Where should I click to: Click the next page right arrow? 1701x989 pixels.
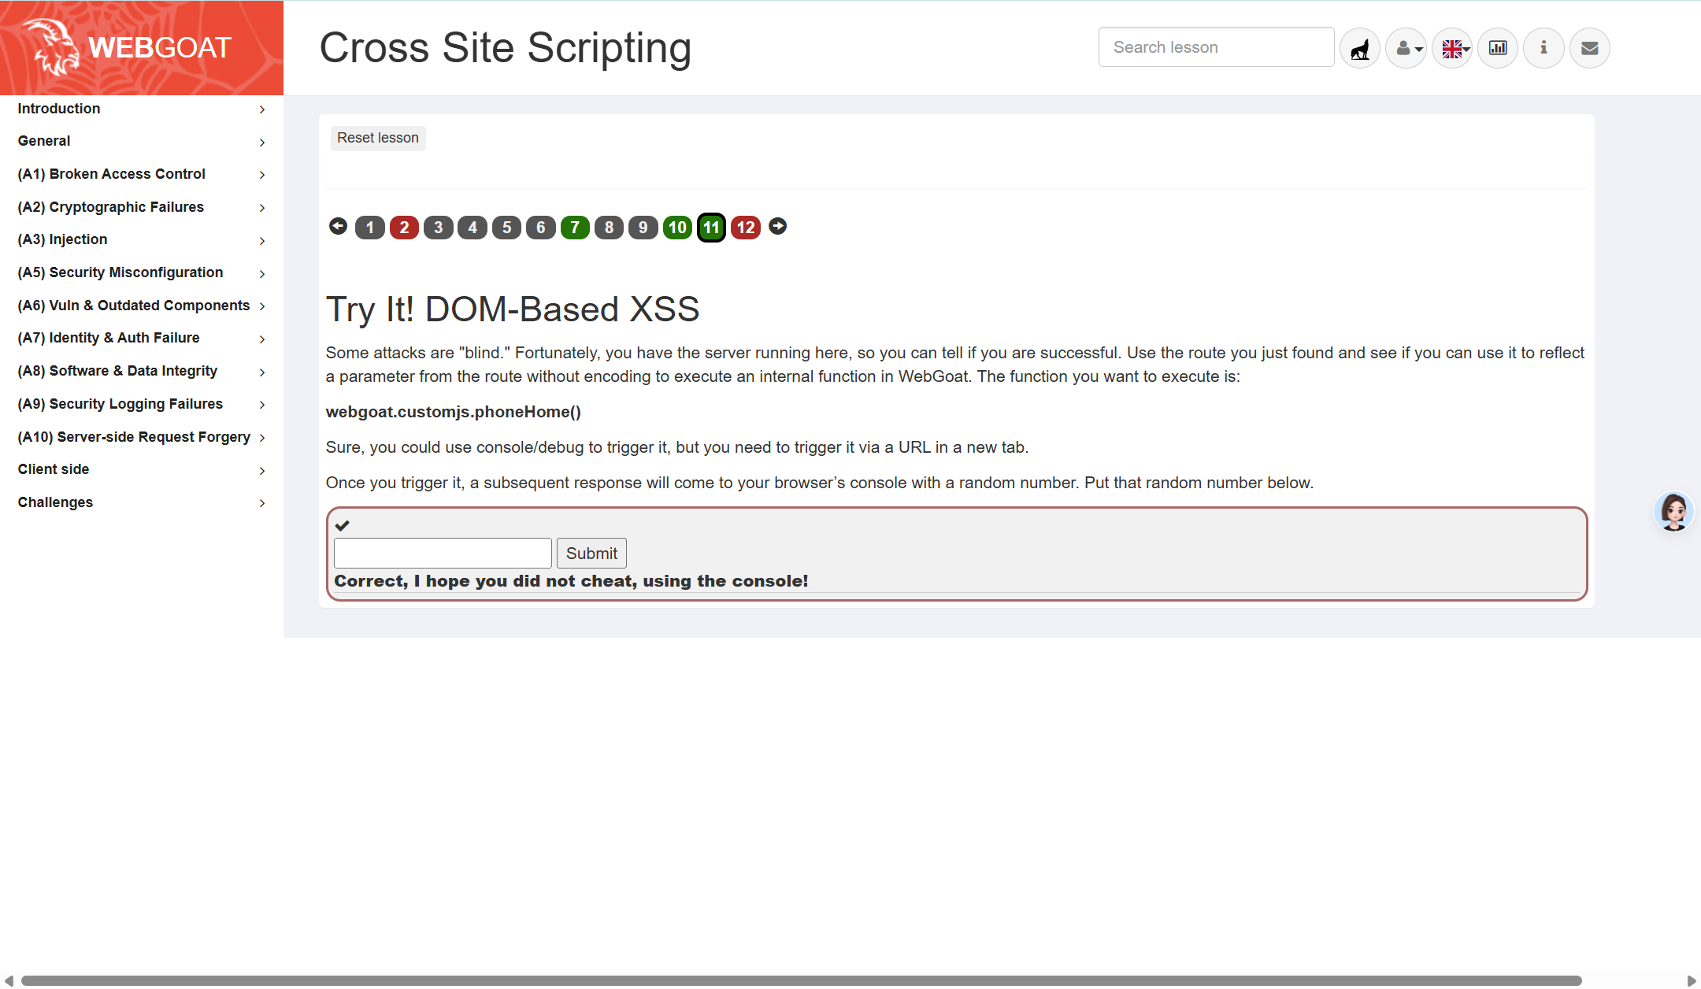coord(777,227)
